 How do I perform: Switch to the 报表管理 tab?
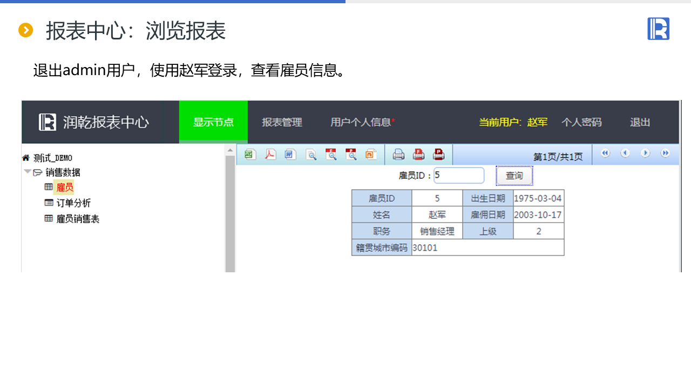pyautogui.click(x=282, y=123)
